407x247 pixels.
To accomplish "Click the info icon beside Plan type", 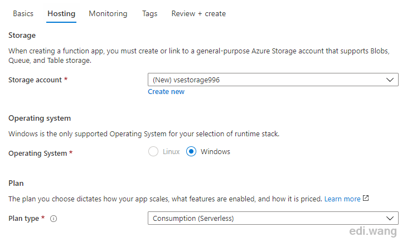I will 54,219.
